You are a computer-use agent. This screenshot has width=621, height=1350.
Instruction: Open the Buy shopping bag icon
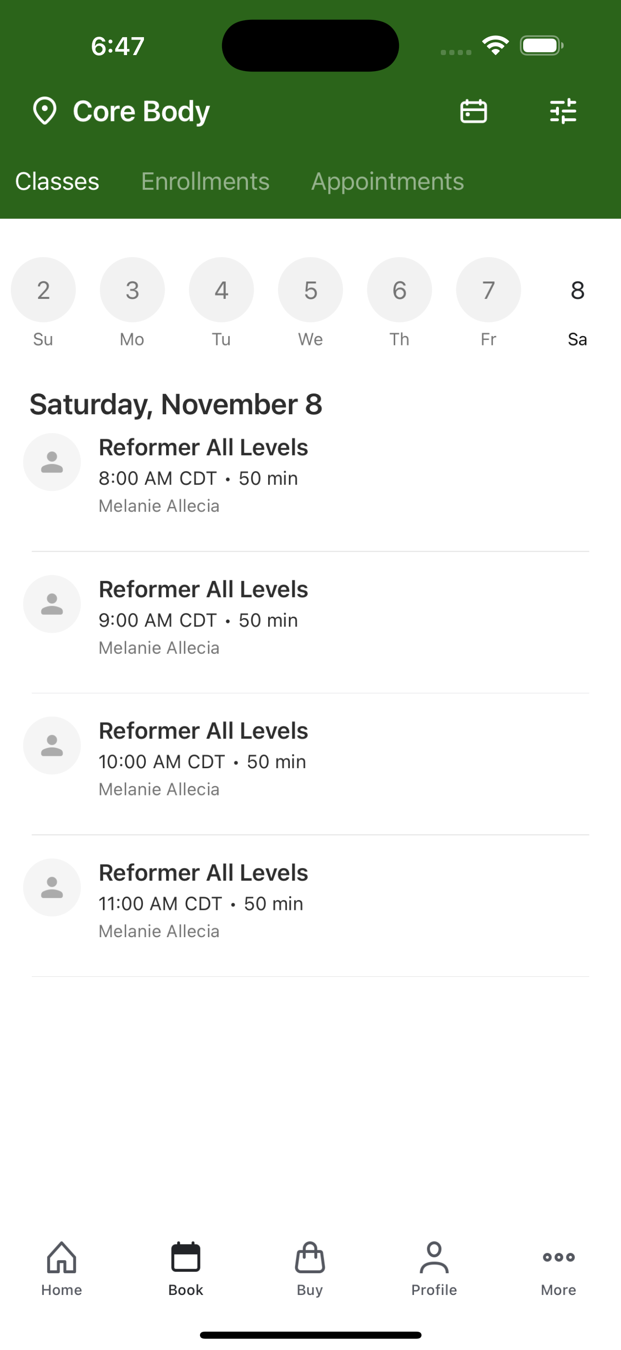tap(310, 1258)
